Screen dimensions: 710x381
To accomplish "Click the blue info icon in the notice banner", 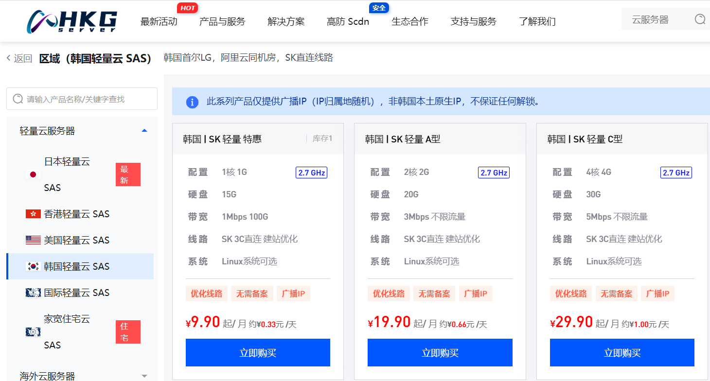I will pos(192,102).
